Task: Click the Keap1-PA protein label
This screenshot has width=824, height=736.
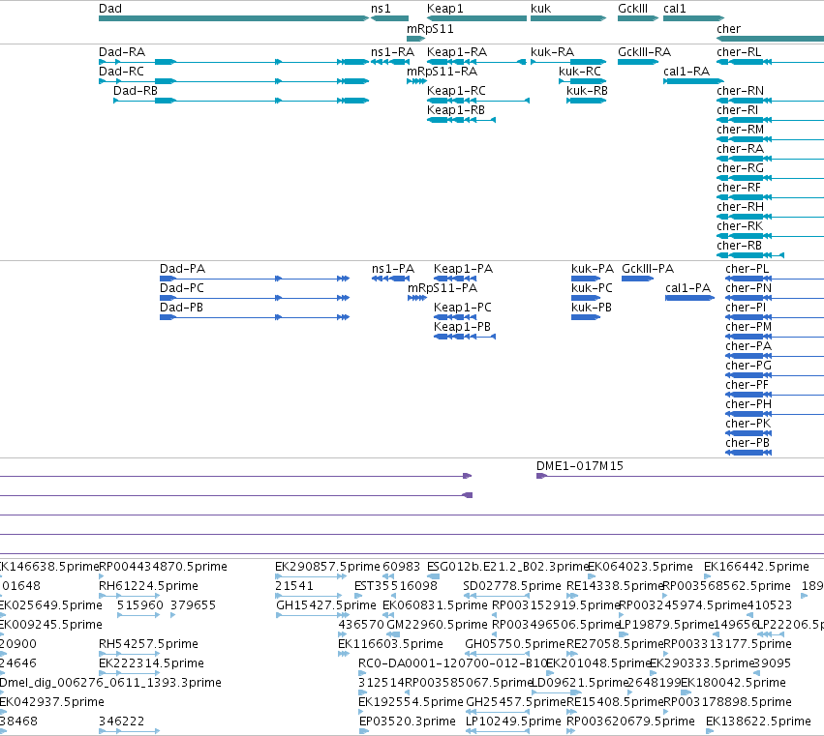Action: coord(463,269)
